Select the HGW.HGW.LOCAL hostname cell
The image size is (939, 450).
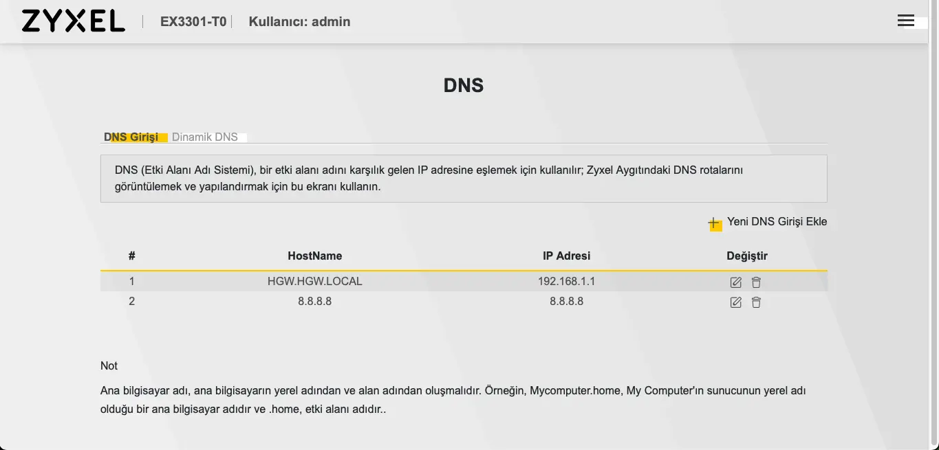tap(315, 281)
